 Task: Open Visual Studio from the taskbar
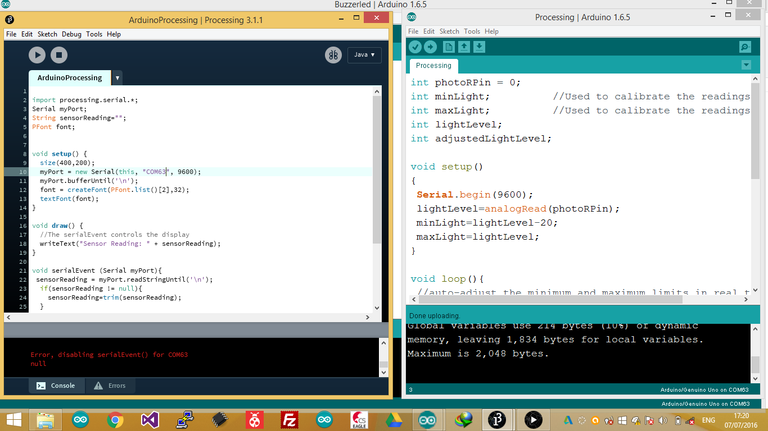click(x=150, y=420)
